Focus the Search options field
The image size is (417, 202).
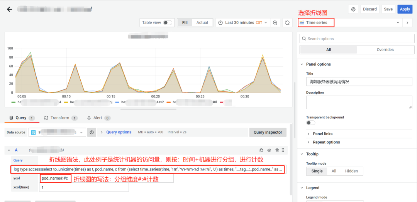[357, 39]
